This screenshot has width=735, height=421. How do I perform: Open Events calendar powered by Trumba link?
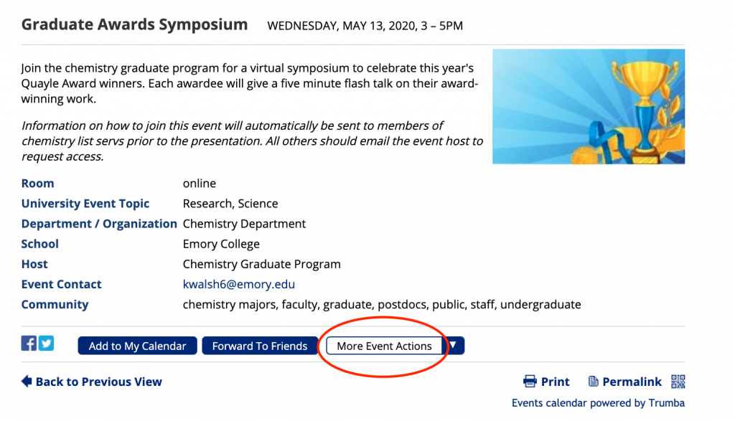point(598,403)
